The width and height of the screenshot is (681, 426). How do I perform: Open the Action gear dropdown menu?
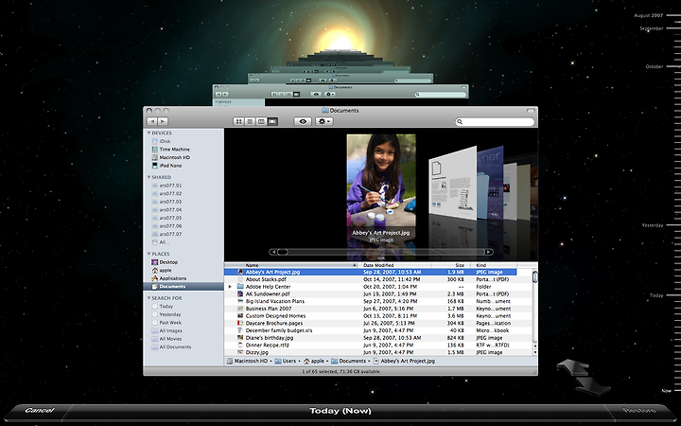(x=324, y=122)
